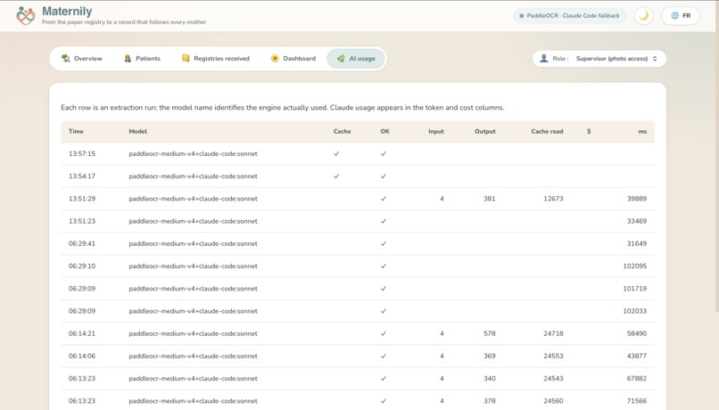The width and height of the screenshot is (719, 410).
Task: Click the time cell 06:29:41
Action: pyautogui.click(x=82, y=243)
